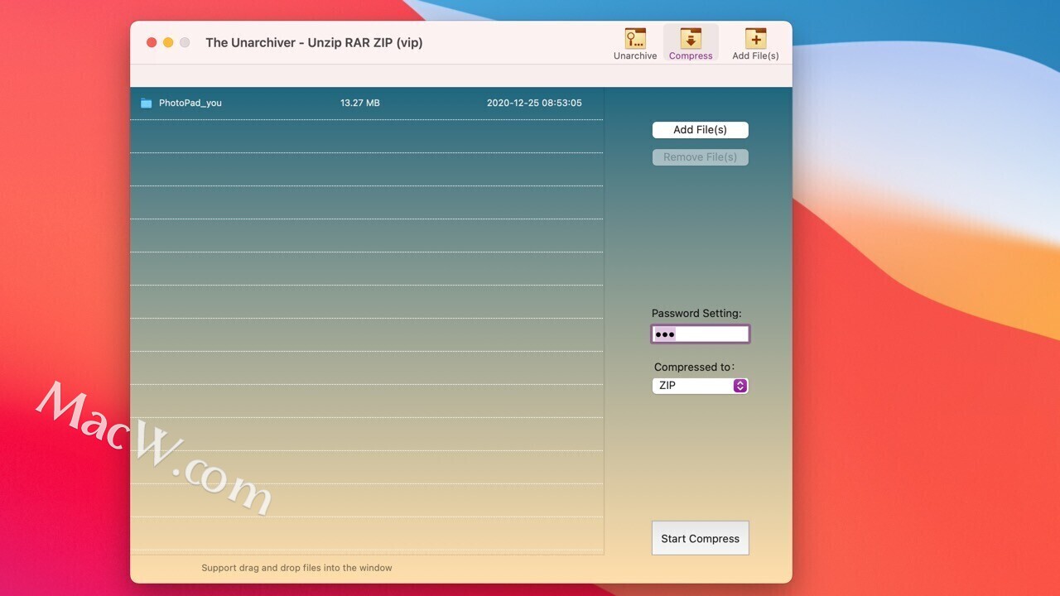Click the Start Compress button
Viewport: 1060px width, 596px height.
(701, 538)
